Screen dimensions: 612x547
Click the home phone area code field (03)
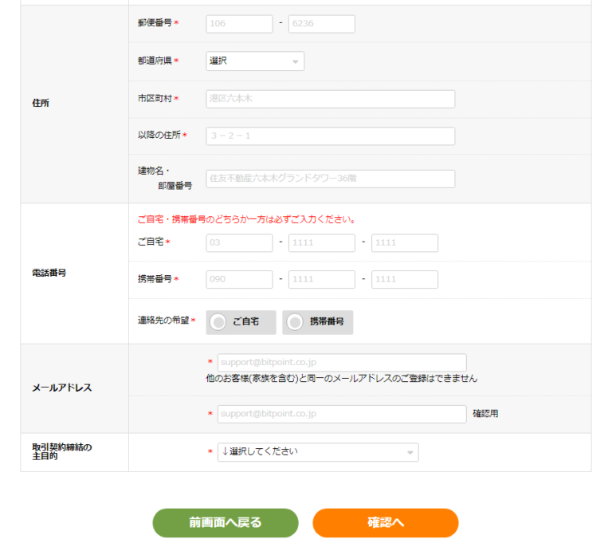point(239,243)
